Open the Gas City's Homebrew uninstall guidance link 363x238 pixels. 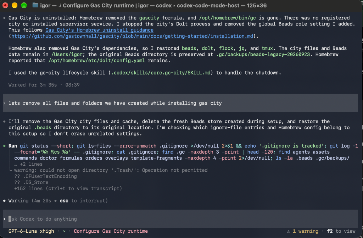tap(99, 30)
